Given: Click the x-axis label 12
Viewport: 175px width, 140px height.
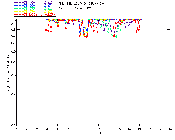Looking at the screenshot, I should pos(88,129).
